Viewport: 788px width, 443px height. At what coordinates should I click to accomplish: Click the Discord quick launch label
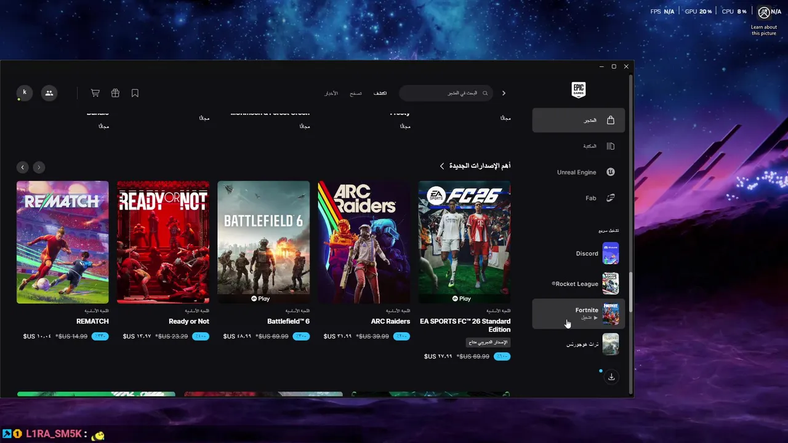point(587,253)
